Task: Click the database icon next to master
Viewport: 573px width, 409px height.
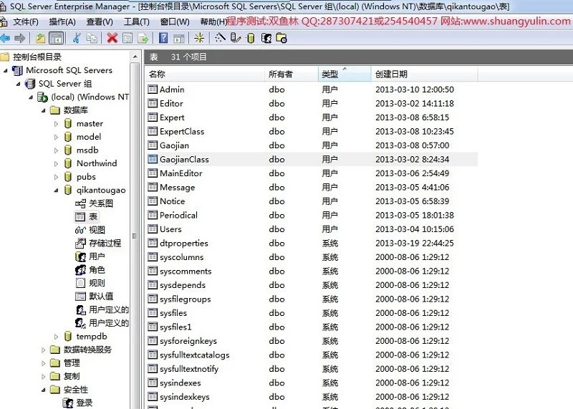Action: click(x=68, y=123)
